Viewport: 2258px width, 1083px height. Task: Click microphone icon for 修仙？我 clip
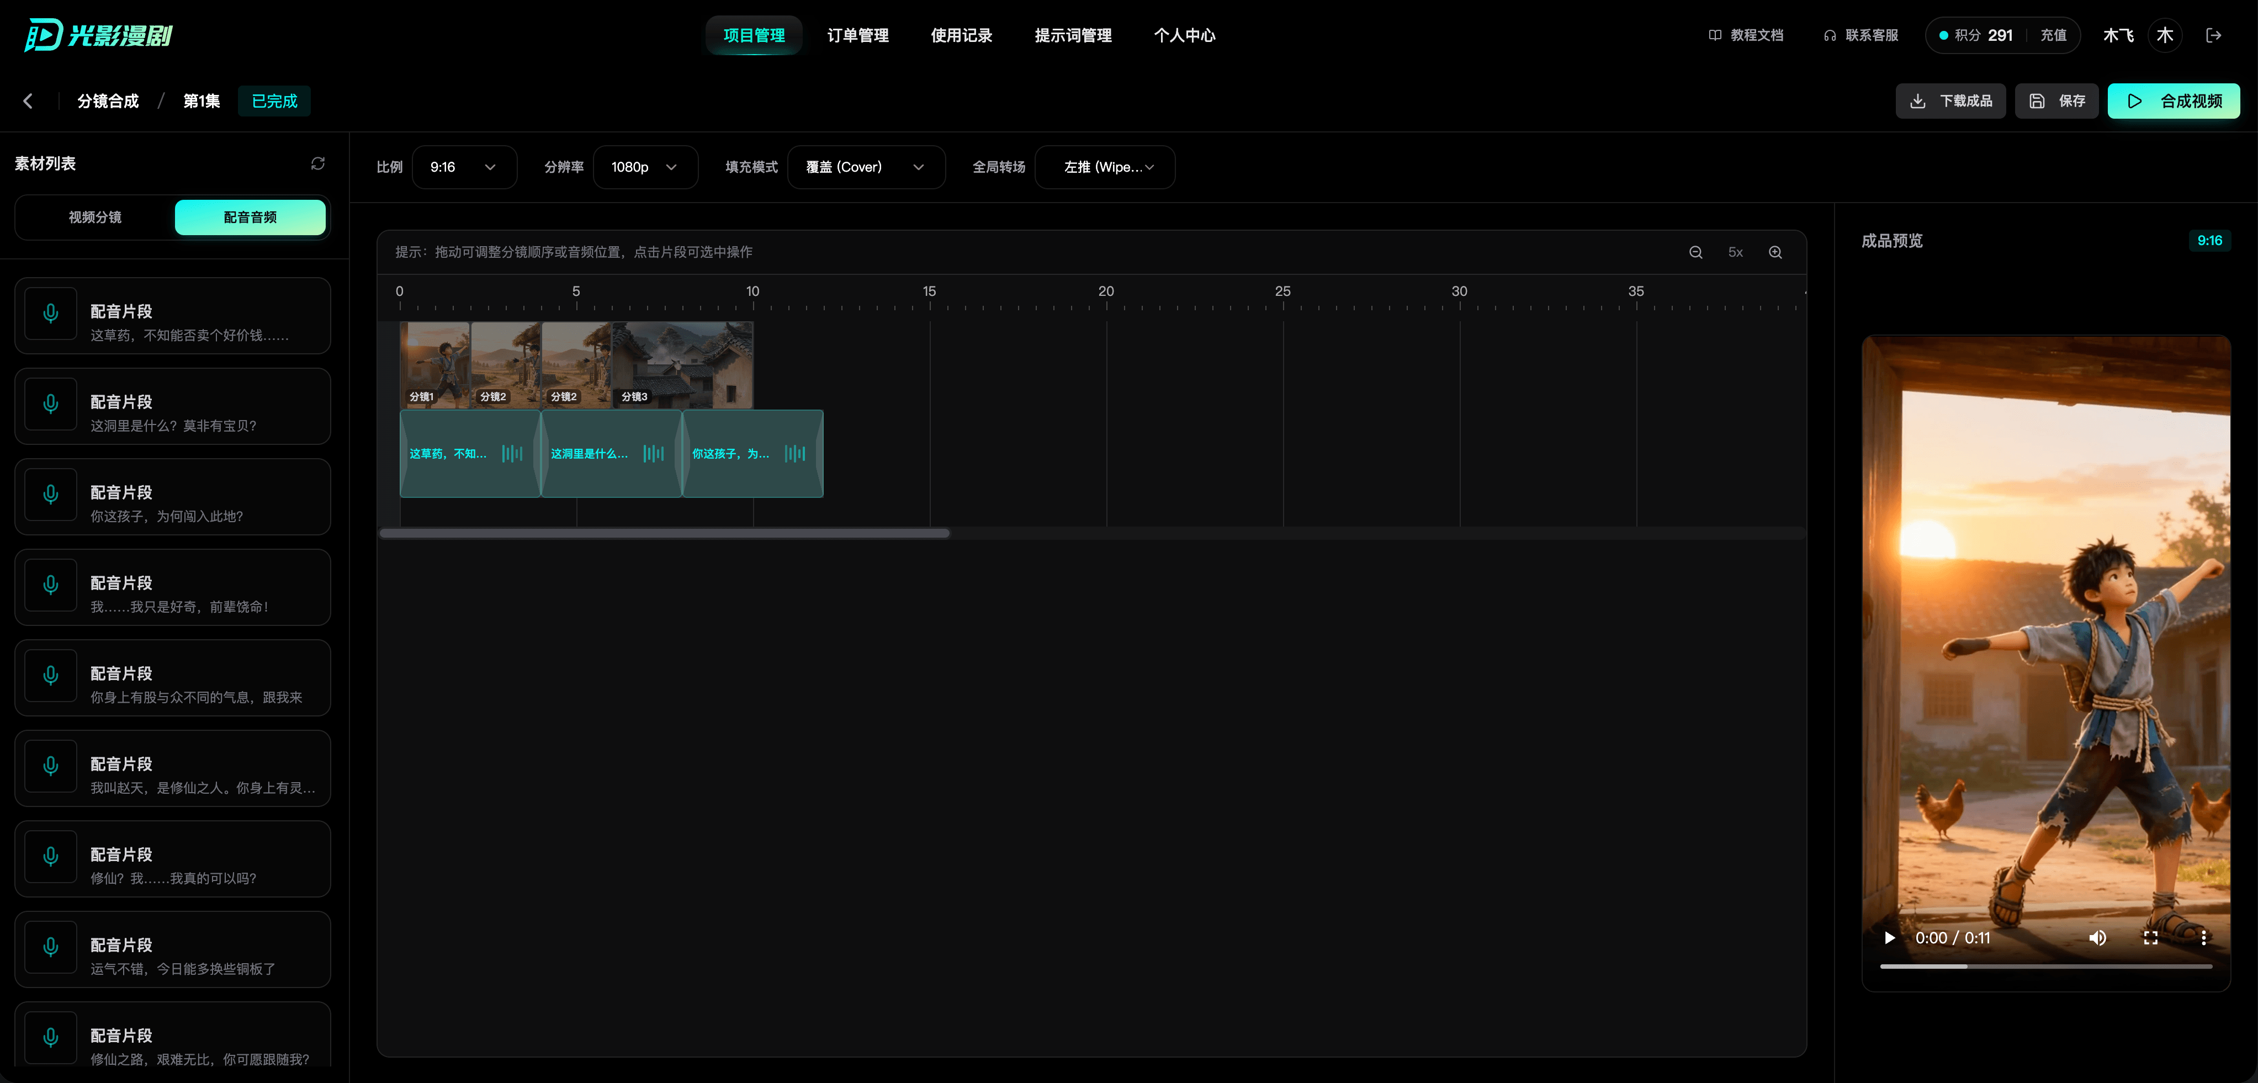tap(51, 857)
